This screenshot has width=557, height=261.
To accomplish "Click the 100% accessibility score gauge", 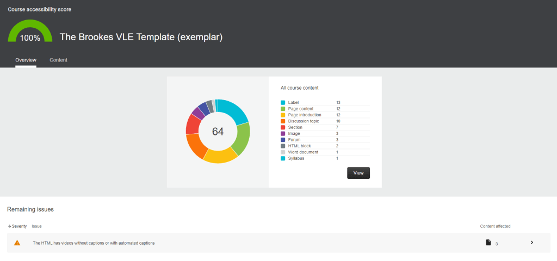I will tap(30, 31).
